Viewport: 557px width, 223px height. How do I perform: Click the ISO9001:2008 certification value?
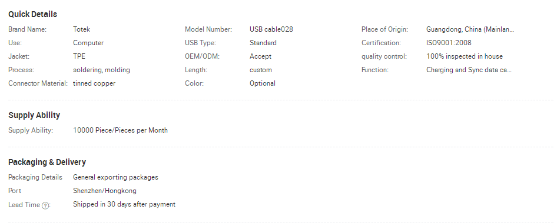(449, 43)
